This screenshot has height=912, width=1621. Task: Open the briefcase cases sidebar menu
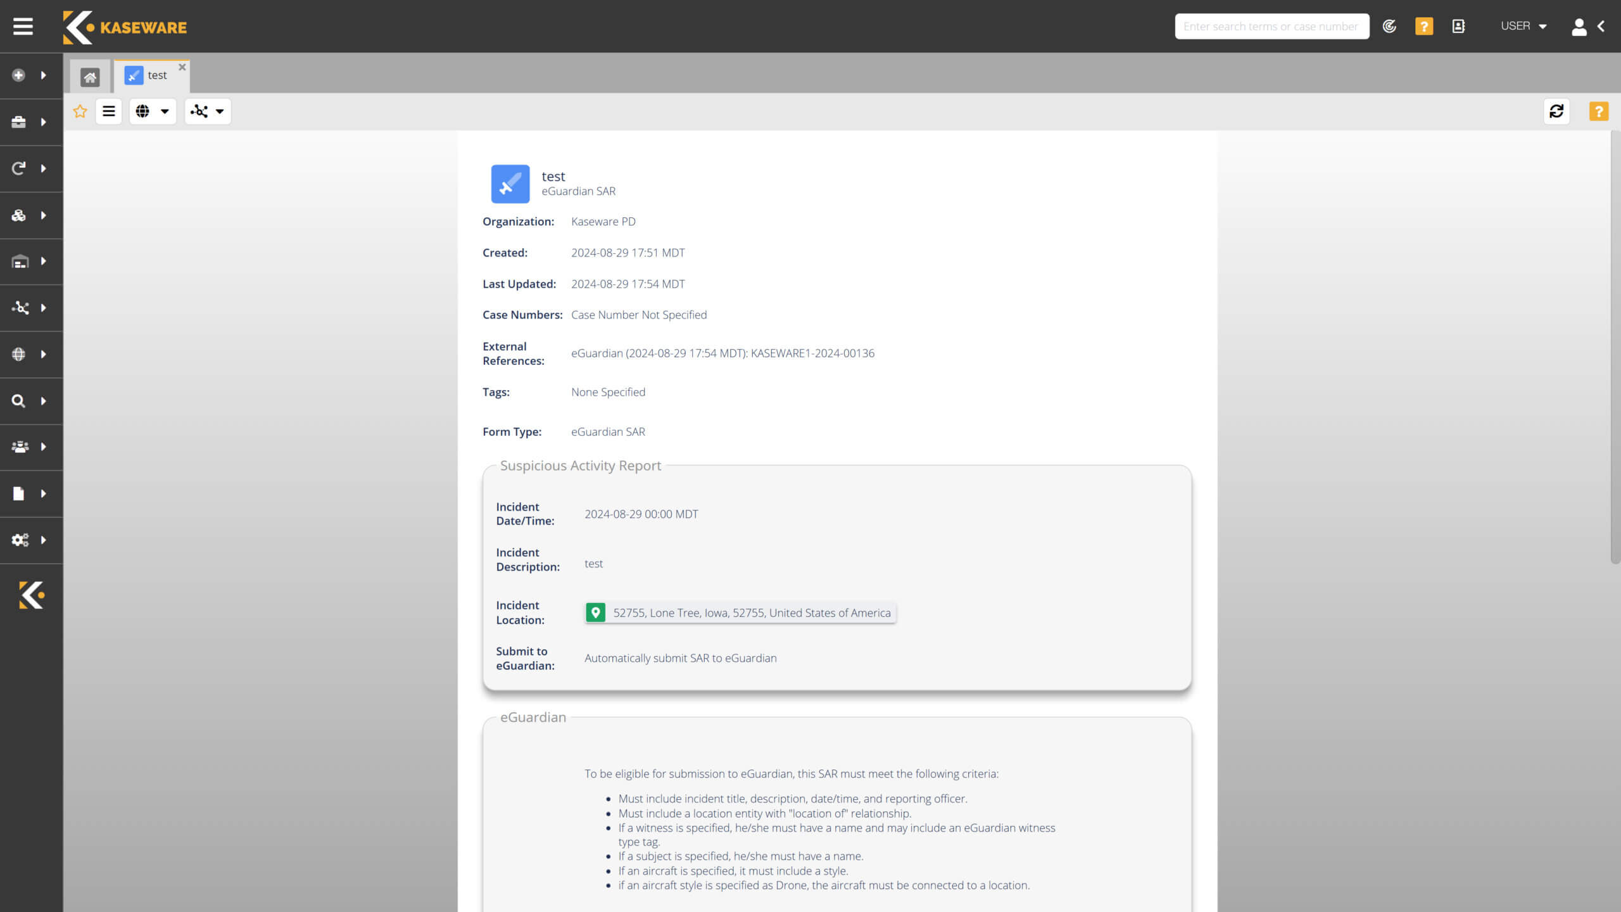(x=19, y=122)
